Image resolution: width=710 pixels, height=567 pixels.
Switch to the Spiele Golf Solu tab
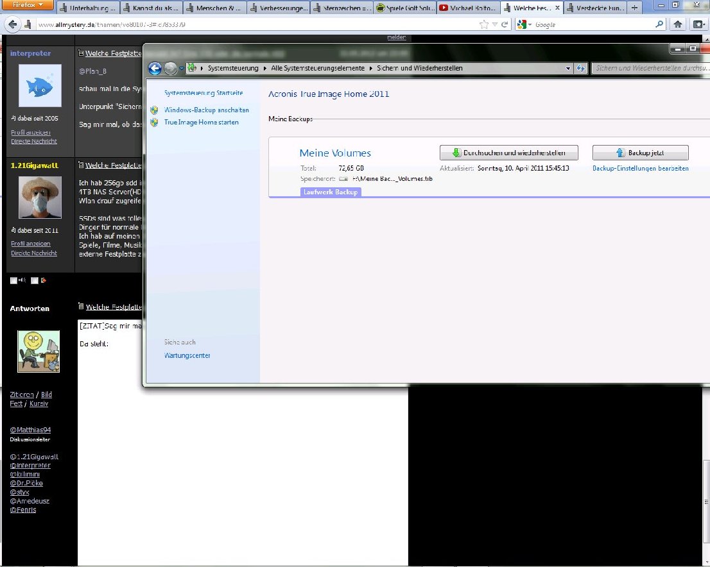(x=405, y=8)
